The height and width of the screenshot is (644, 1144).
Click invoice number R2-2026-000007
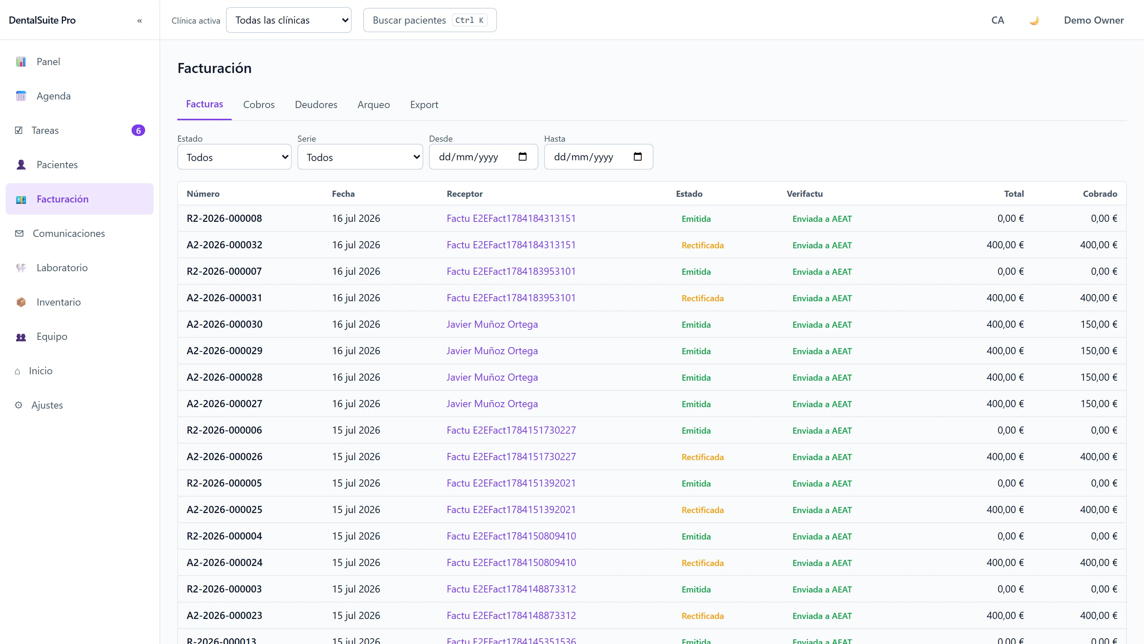224,272
